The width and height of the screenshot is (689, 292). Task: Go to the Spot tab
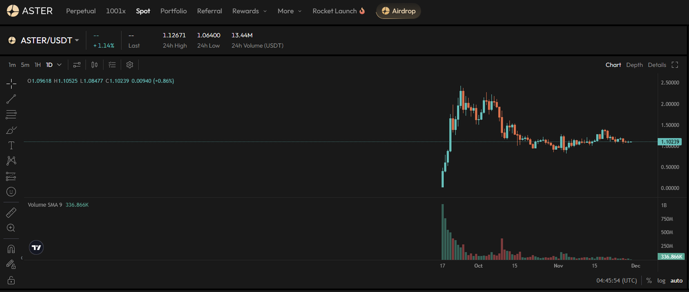click(143, 11)
